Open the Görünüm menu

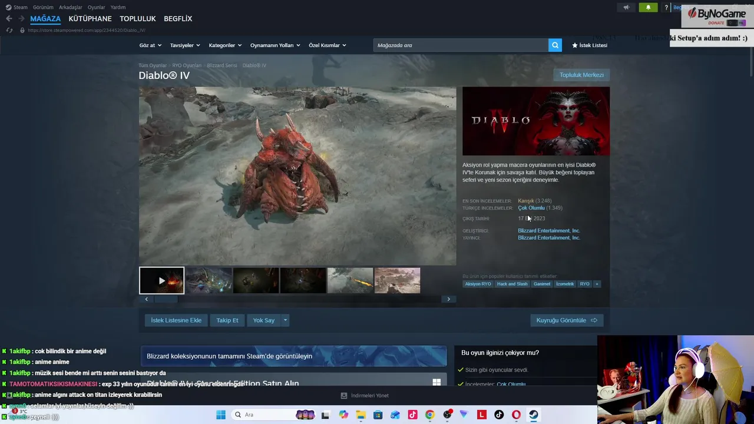(x=43, y=7)
